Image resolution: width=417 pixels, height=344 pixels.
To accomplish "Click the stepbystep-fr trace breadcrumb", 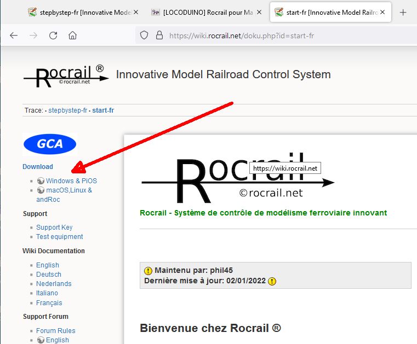I will (x=68, y=110).
